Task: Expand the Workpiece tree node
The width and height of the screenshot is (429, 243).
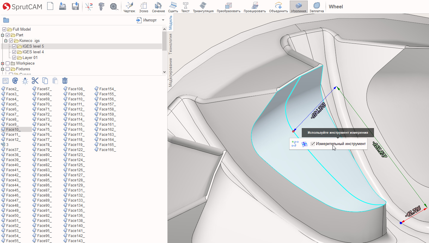Action: (3, 63)
